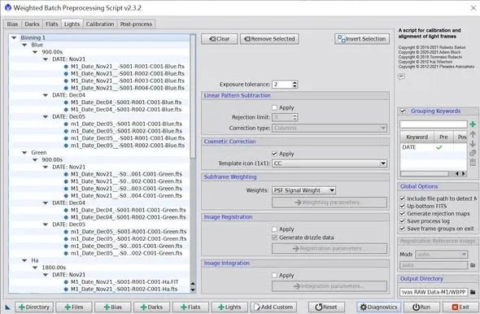
Task: Increase Exposure tolerance spinner up arrow
Action: [x=295, y=82]
